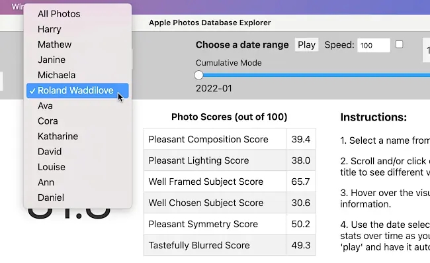The image size is (430, 263).
Task: Click the 38.0 lighting score value
Action: (x=301, y=160)
